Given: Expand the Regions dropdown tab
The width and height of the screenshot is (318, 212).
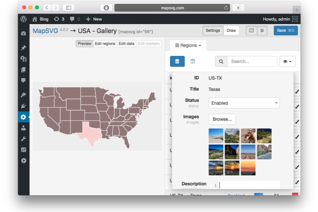Looking at the screenshot, I should click(188, 45).
